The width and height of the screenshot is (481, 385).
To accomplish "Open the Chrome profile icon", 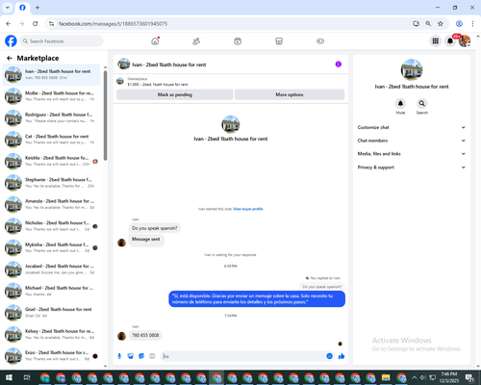I will coord(459,24).
